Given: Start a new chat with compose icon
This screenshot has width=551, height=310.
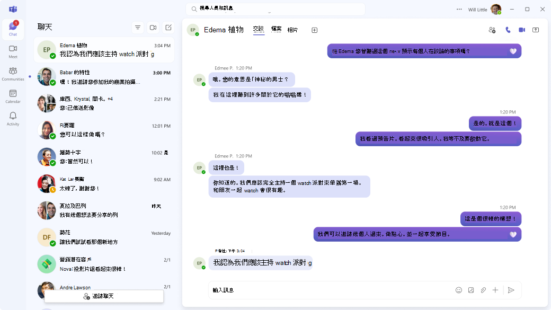Looking at the screenshot, I should click(x=168, y=27).
